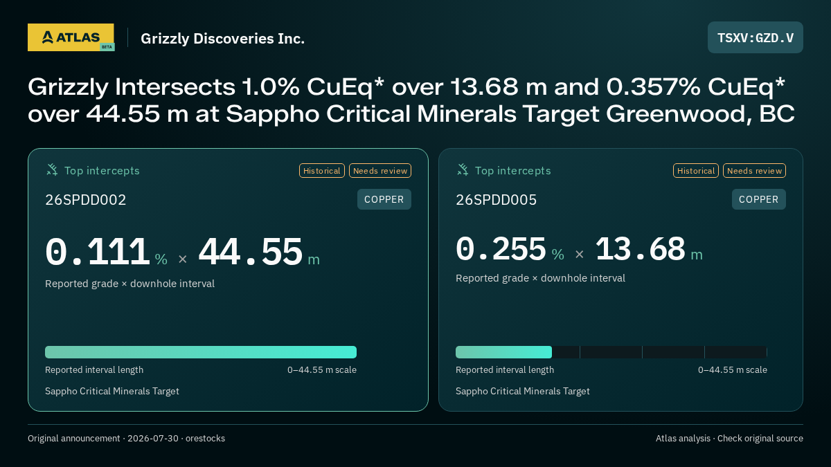
Task: Select the hole ID 26SPDD002
Action: 86,201
